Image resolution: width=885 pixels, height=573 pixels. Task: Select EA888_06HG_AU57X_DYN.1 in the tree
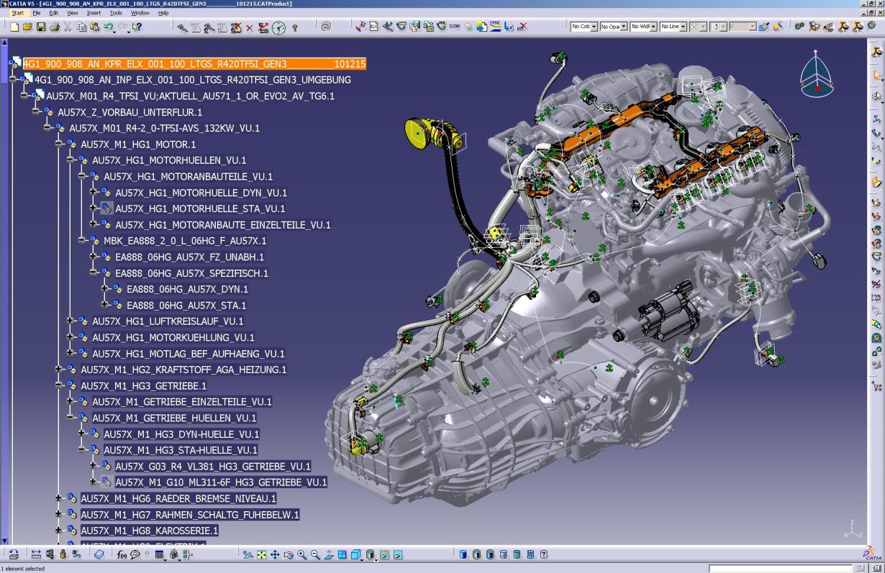click(187, 289)
